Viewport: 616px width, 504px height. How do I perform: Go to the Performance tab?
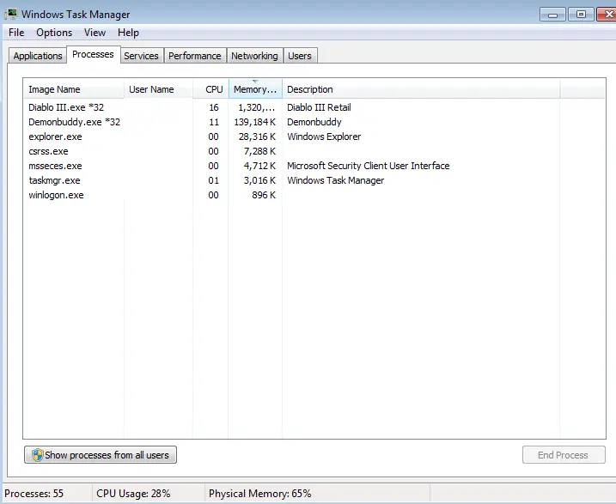point(194,56)
